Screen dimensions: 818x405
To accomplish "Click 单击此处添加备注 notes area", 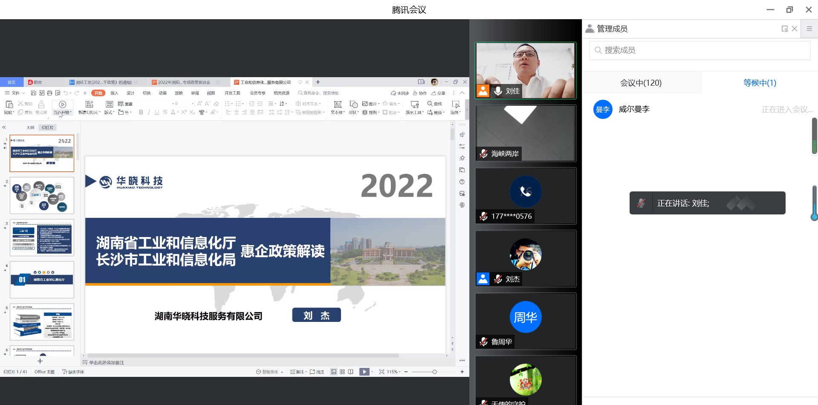I will [x=107, y=362].
